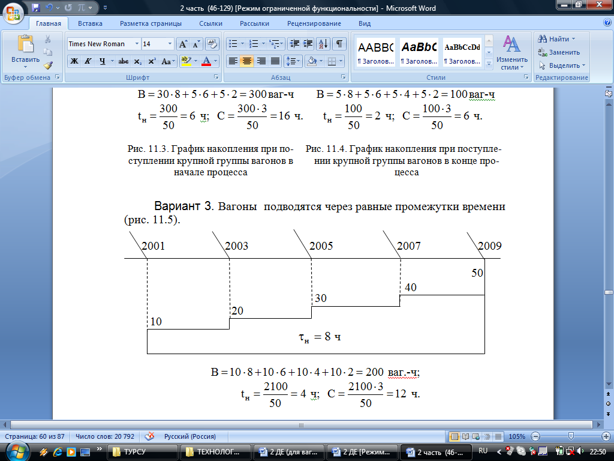Shrink font size button

point(196,43)
